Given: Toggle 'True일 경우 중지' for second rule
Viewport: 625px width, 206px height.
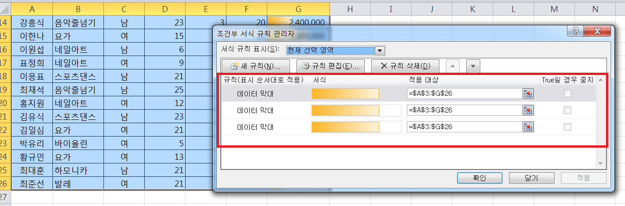Looking at the screenshot, I should pyautogui.click(x=567, y=110).
